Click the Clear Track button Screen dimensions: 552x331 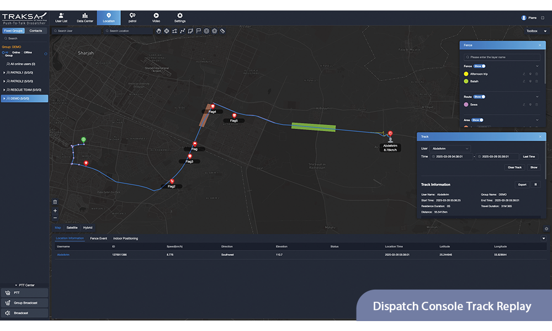[514, 167]
